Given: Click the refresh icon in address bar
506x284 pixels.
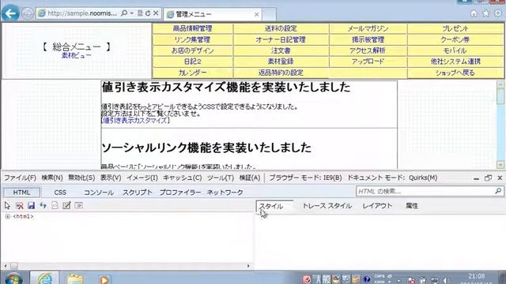Looking at the screenshot, I should click(x=148, y=13).
